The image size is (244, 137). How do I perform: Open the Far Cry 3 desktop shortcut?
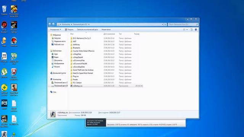tap(4, 104)
